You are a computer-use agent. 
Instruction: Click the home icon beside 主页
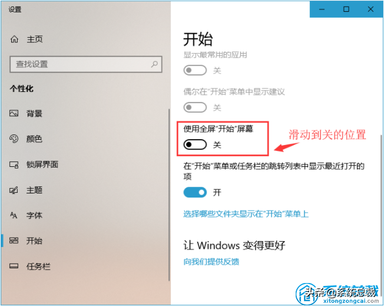[14, 39]
